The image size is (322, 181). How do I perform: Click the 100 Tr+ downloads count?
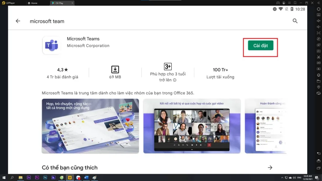click(x=220, y=70)
